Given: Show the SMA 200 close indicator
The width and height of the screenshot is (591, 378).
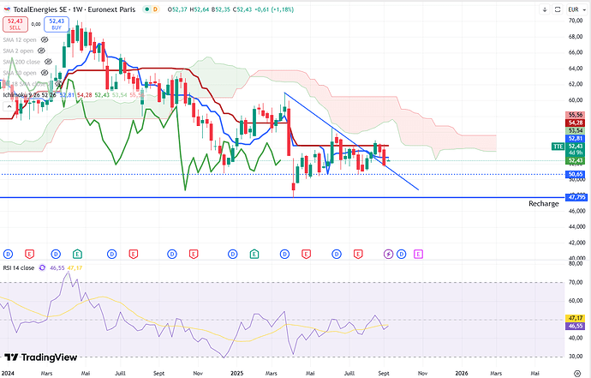Looking at the screenshot, I should pos(48,62).
